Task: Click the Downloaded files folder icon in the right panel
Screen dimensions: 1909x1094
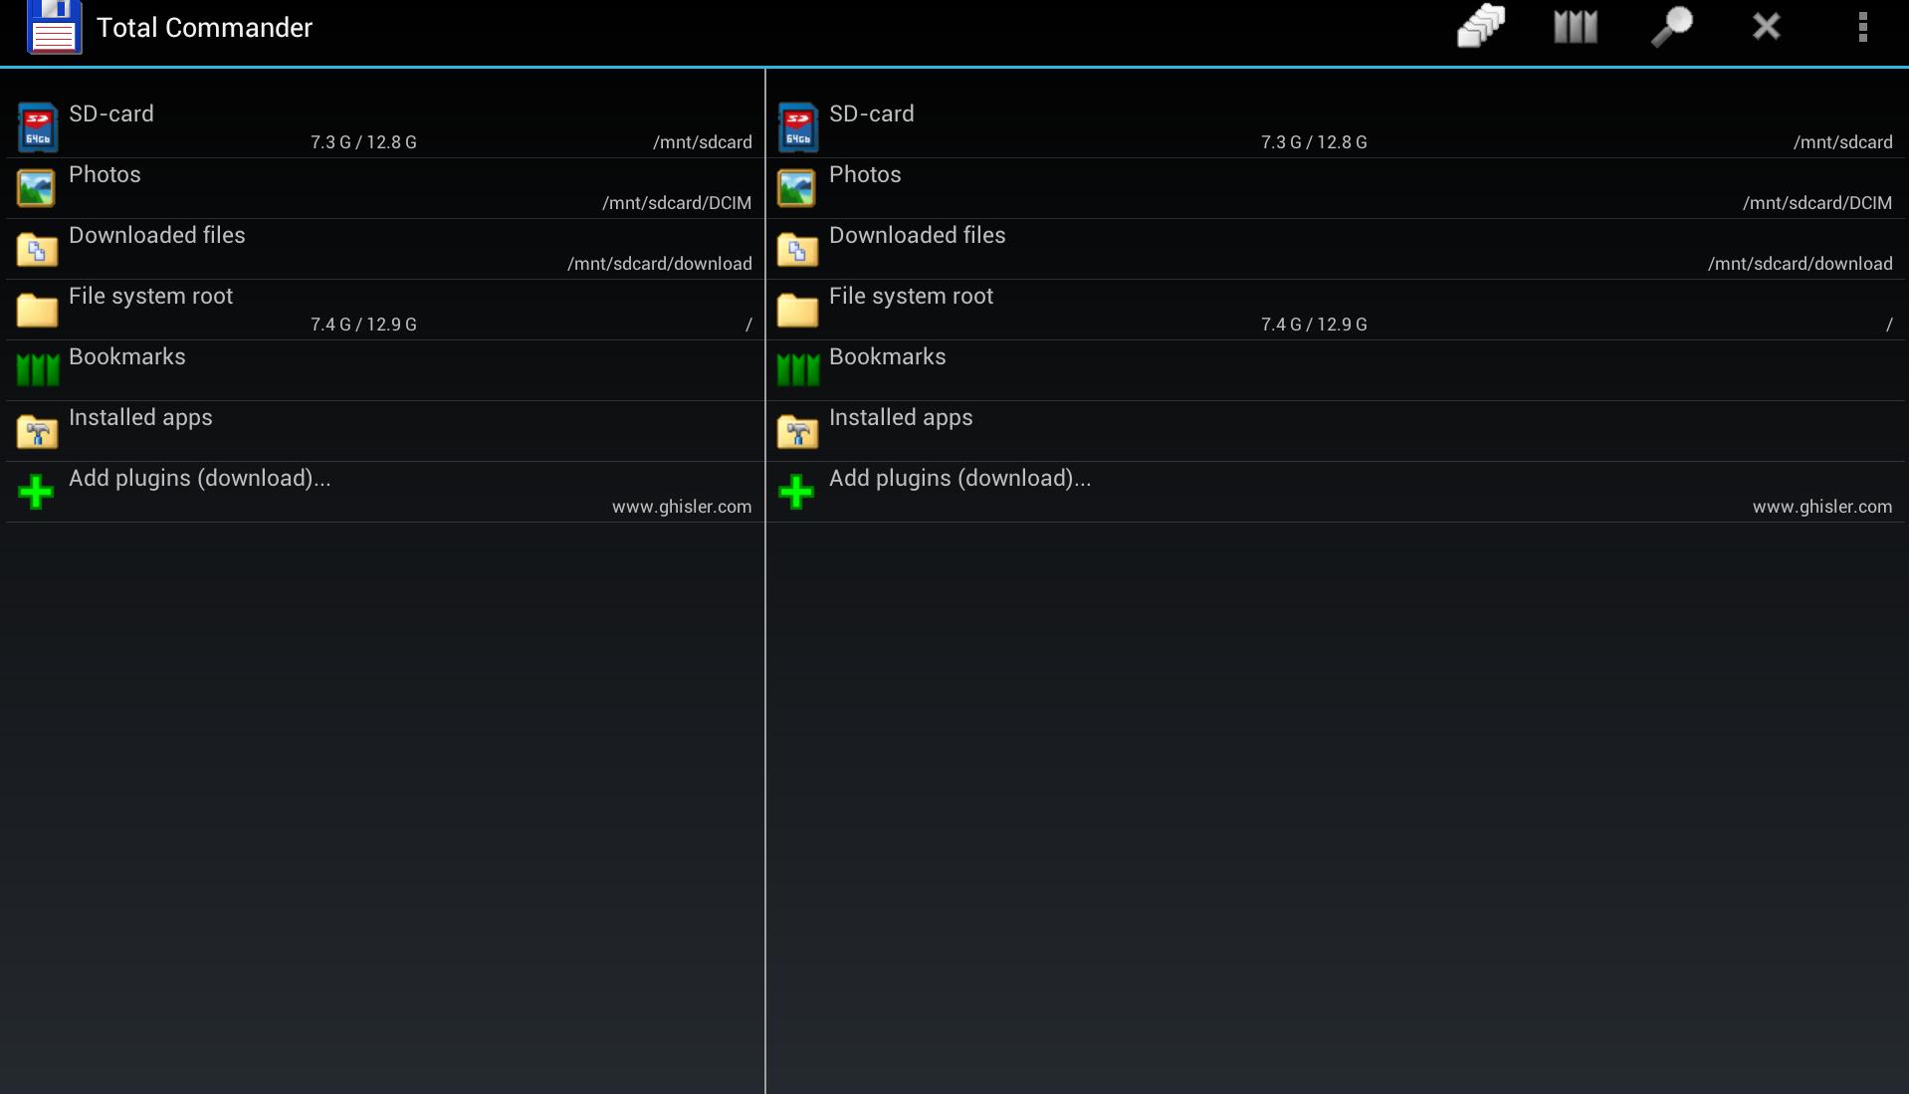Action: pyautogui.click(x=797, y=249)
